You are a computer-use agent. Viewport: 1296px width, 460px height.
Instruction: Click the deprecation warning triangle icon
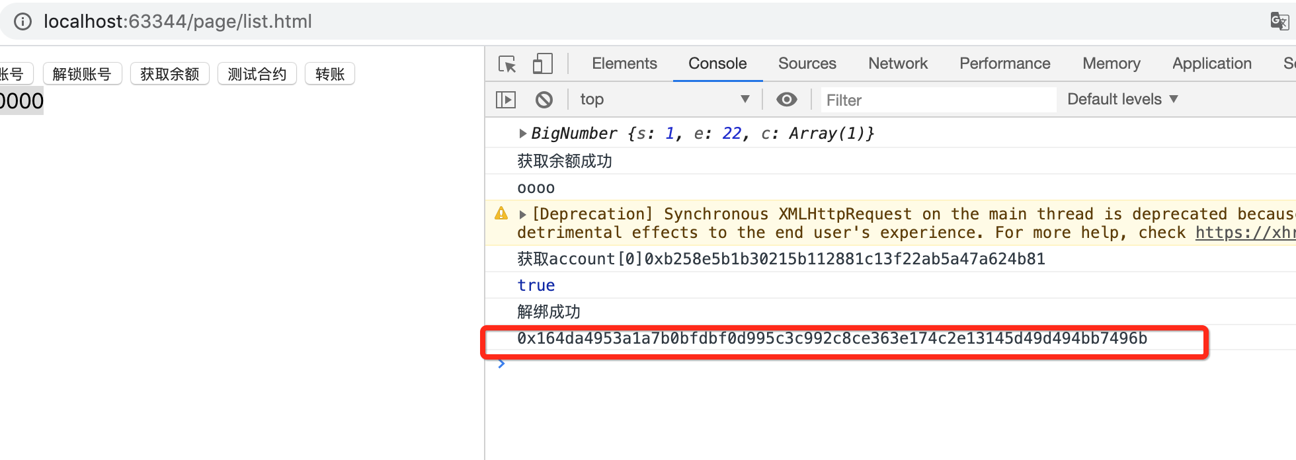point(501,213)
